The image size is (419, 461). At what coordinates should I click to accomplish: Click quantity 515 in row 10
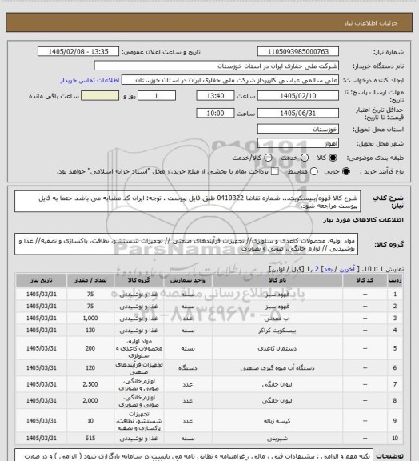[x=90, y=439]
